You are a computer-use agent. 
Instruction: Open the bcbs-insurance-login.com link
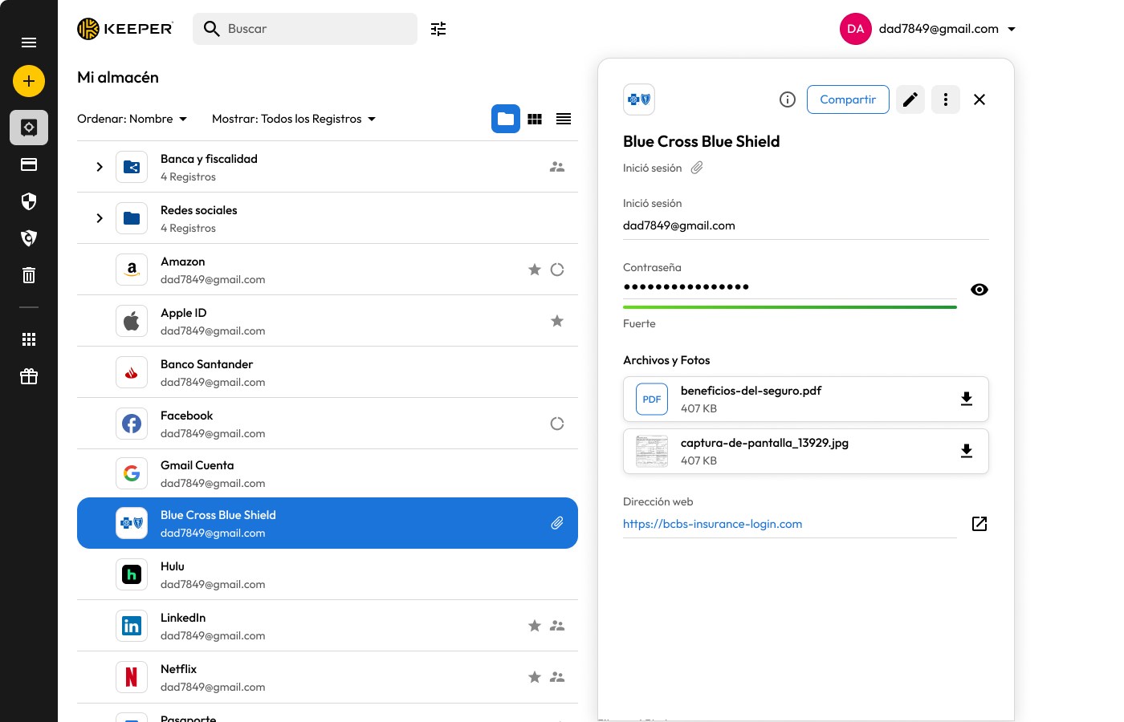pyautogui.click(x=713, y=524)
